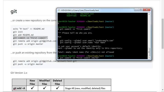Click the Modified Files checkmark for git add –A
The width and height of the screenshot is (164, 92).
45,88
